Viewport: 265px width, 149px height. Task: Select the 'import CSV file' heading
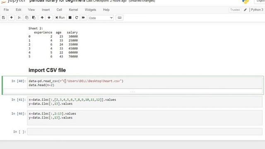pyautogui.click(x=47, y=70)
